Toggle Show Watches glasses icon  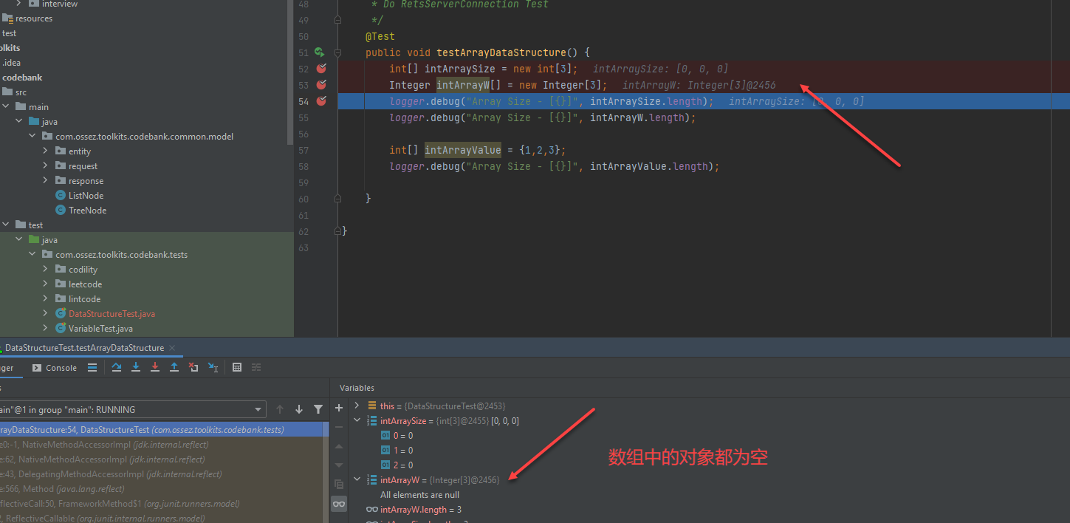tap(339, 504)
